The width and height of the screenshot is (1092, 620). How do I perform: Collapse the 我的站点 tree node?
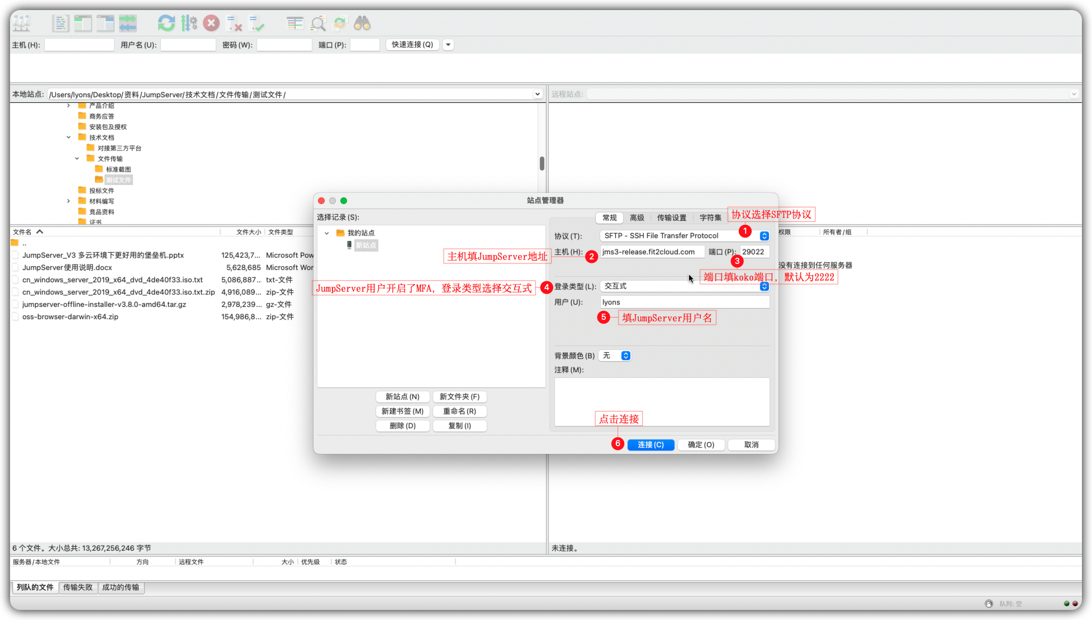pyautogui.click(x=327, y=233)
